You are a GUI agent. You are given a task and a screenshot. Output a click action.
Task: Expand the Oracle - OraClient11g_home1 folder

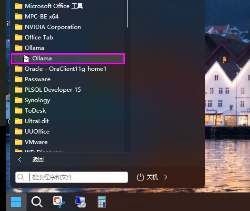click(x=68, y=69)
